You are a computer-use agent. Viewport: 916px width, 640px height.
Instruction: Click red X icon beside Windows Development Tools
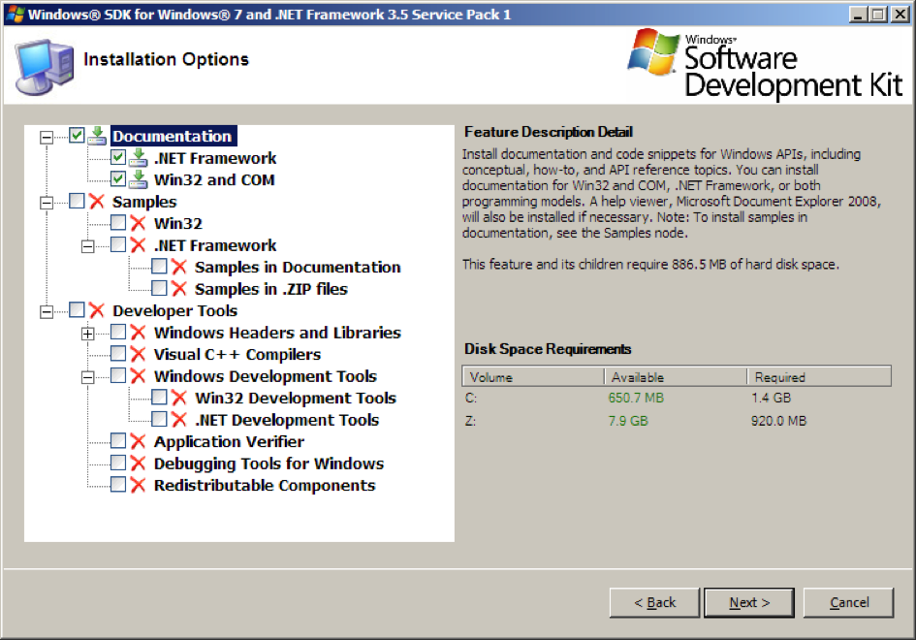tap(138, 376)
